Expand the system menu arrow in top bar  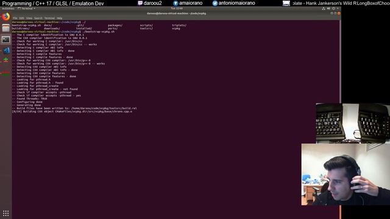click(338, 9)
